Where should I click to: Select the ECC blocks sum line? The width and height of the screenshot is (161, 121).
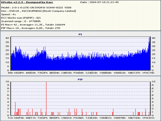pyautogui.click(x=21, y=18)
